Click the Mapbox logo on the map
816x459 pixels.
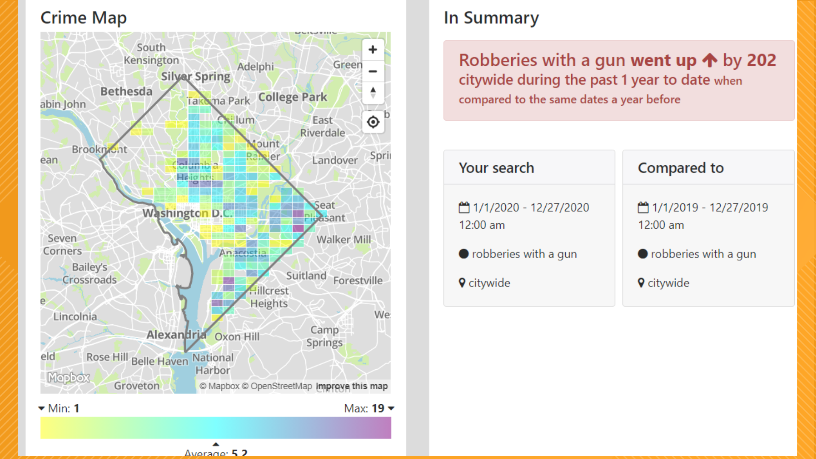(x=68, y=378)
